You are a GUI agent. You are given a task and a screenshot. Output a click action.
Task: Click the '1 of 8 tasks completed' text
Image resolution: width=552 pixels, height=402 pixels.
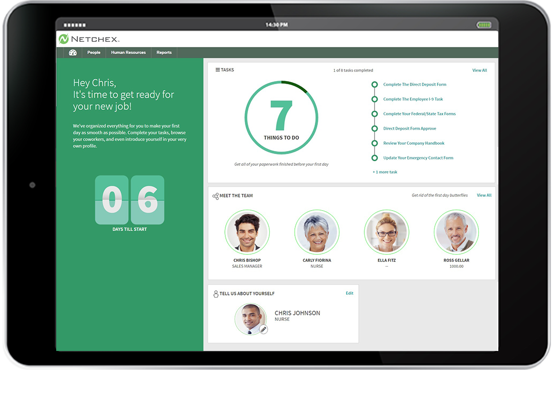pyautogui.click(x=353, y=70)
